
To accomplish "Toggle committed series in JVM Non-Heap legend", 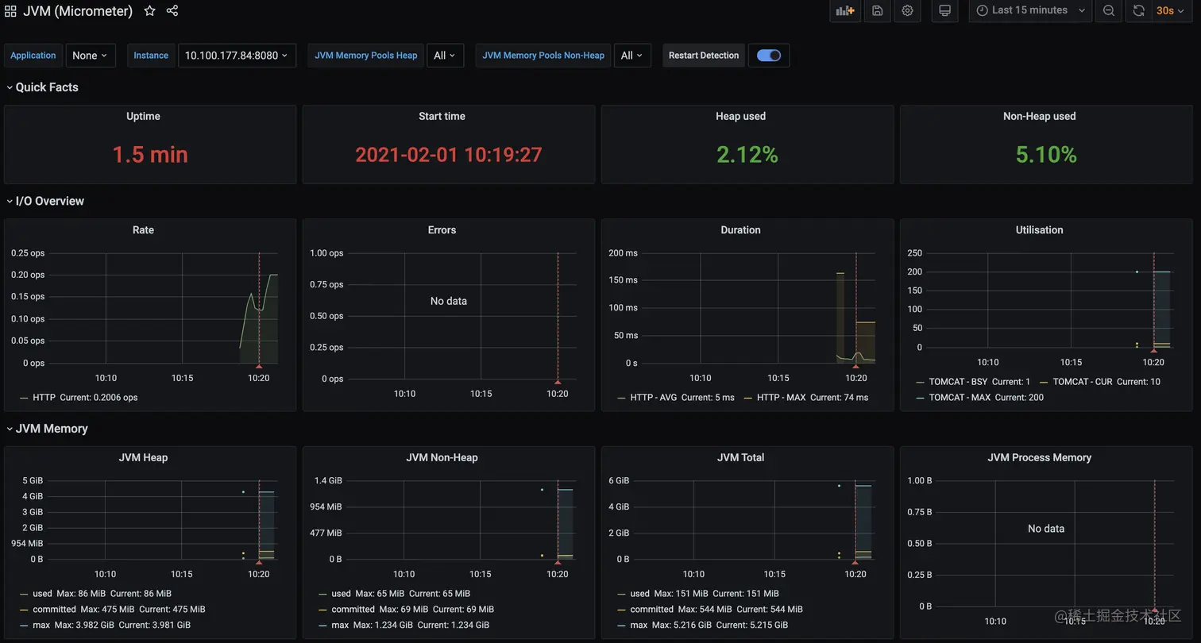I will click(x=353, y=610).
